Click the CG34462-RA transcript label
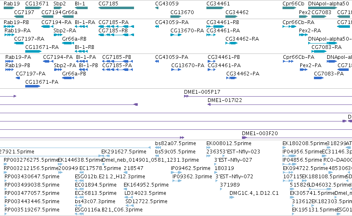Screen dimensions: 352x216 point(242,39)
